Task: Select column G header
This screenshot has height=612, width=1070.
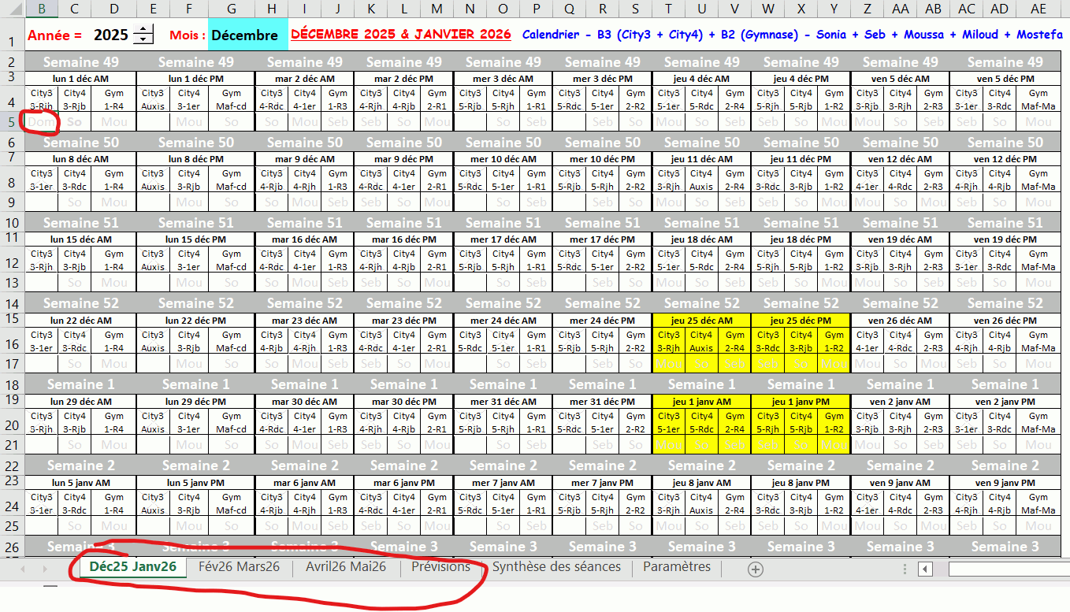Action: [x=231, y=8]
